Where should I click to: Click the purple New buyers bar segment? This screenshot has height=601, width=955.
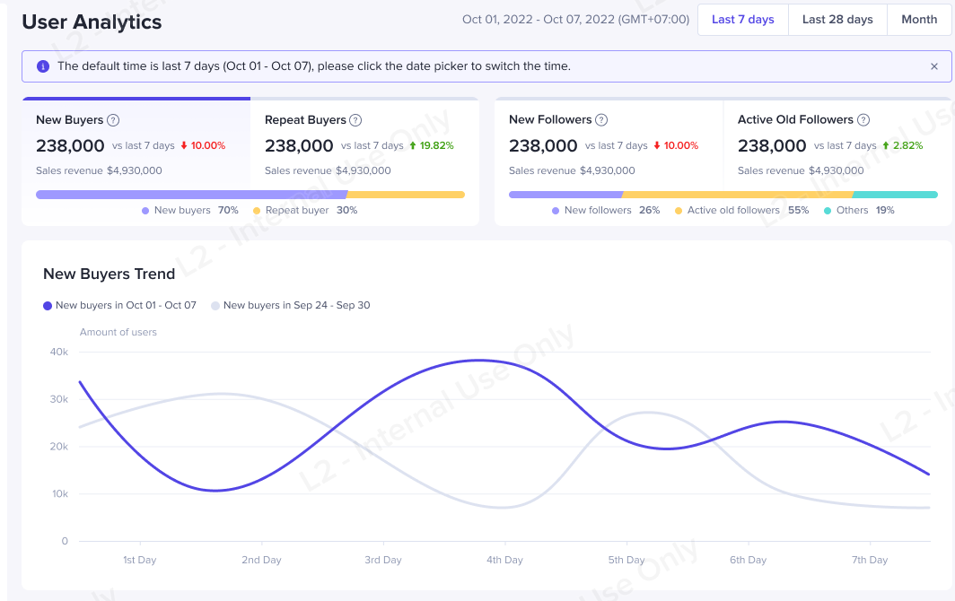190,195
